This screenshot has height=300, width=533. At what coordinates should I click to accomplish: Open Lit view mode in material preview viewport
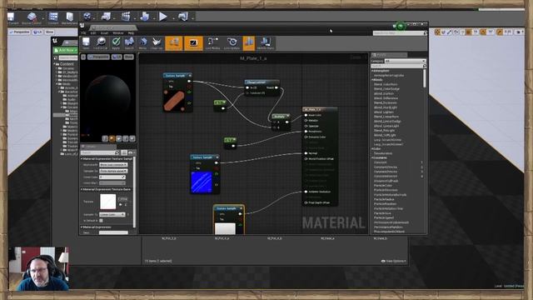pyautogui.click(x=117, y=57)
